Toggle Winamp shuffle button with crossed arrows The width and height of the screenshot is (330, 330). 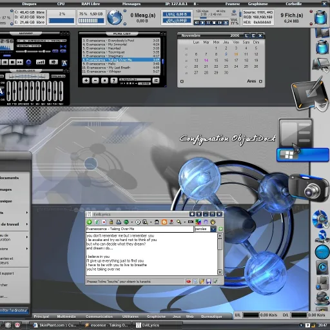[x=53, y=63]
